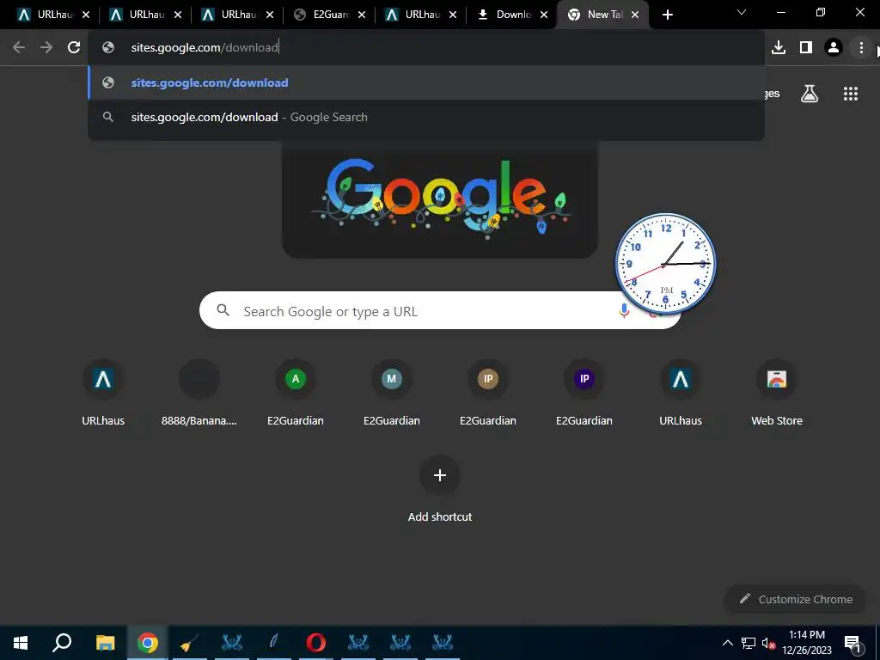Close the E2Guardian tab
This screenshot has height=660, width=880.
point(362,15)
